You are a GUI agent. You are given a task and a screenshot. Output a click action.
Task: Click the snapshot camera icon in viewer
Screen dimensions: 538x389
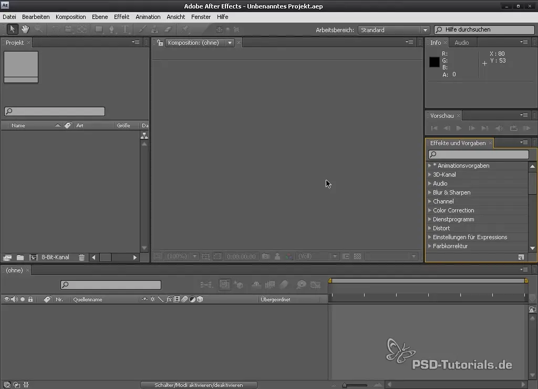(265, 256)
